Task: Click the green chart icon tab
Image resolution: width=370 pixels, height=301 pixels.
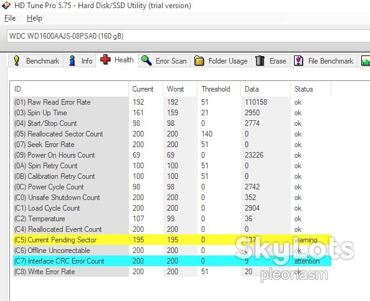Action: pos(365,60)
